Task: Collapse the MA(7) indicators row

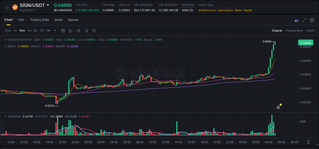Action: click(x=6, y=46)
